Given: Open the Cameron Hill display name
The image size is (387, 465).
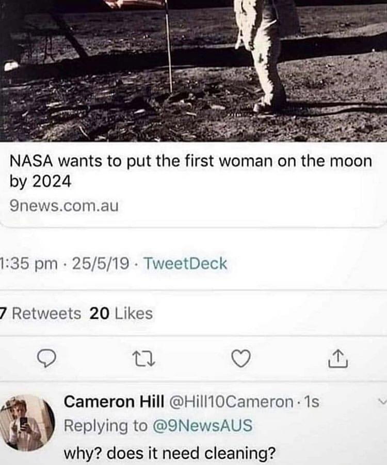Looking at the screenshot, I should click(114, 402).
